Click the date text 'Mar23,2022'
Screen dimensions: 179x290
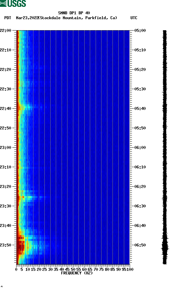(27, 18)
